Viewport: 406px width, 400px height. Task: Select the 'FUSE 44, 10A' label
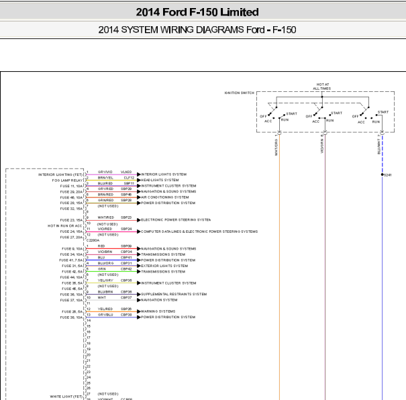(x=71, y=277)
